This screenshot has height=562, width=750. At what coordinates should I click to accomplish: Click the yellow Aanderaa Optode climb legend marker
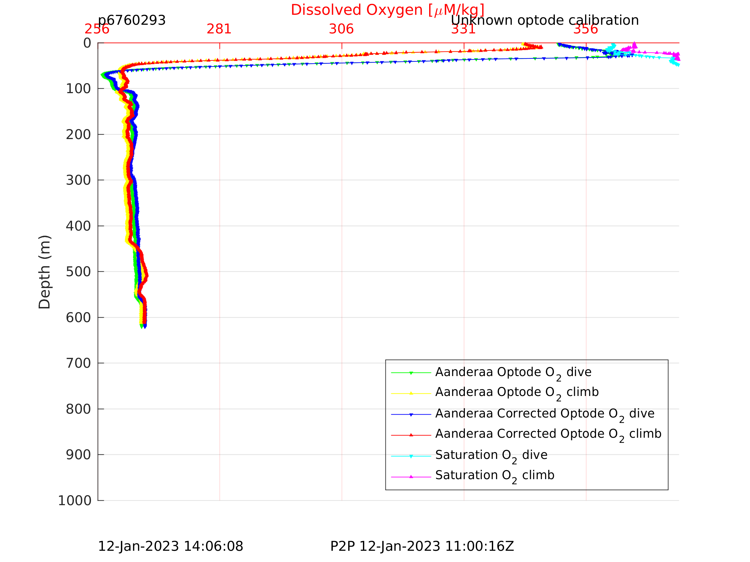411,393
